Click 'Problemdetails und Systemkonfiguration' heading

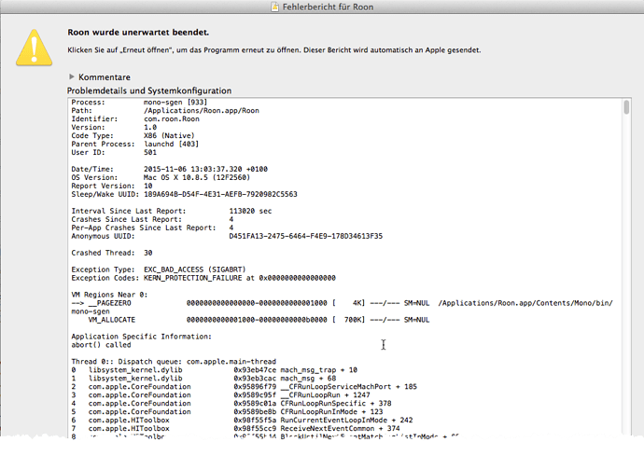click(149, 90)
